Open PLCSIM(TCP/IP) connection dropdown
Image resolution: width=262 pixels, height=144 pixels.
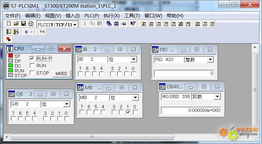click(75, 25)
